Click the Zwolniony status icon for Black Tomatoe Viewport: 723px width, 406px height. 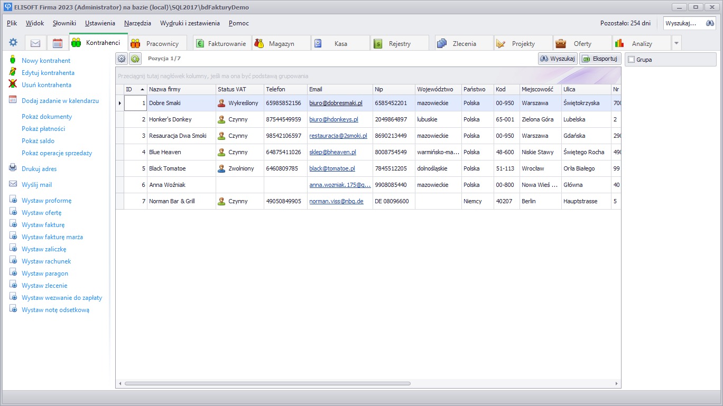pyautogui.click(x=221, y=168)
